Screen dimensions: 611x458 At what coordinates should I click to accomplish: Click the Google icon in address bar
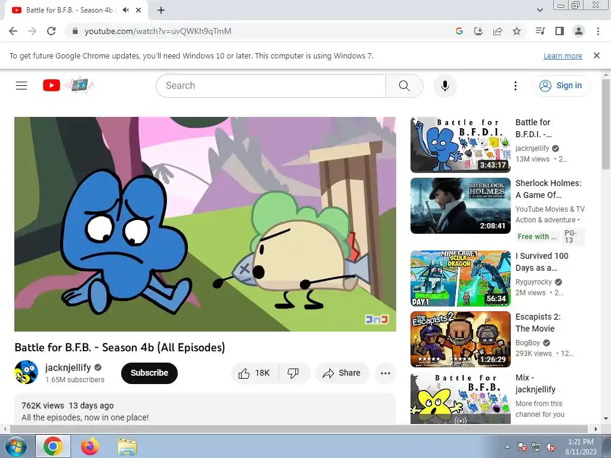coord(459,31)
